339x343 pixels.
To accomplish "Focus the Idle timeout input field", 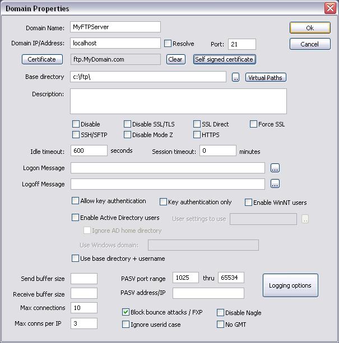I will [89, 151].
